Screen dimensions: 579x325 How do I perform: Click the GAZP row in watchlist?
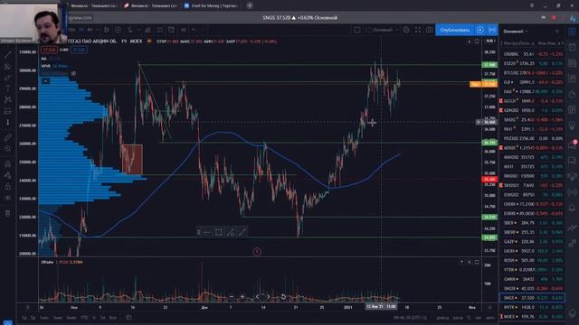click(x=532, y=241)
